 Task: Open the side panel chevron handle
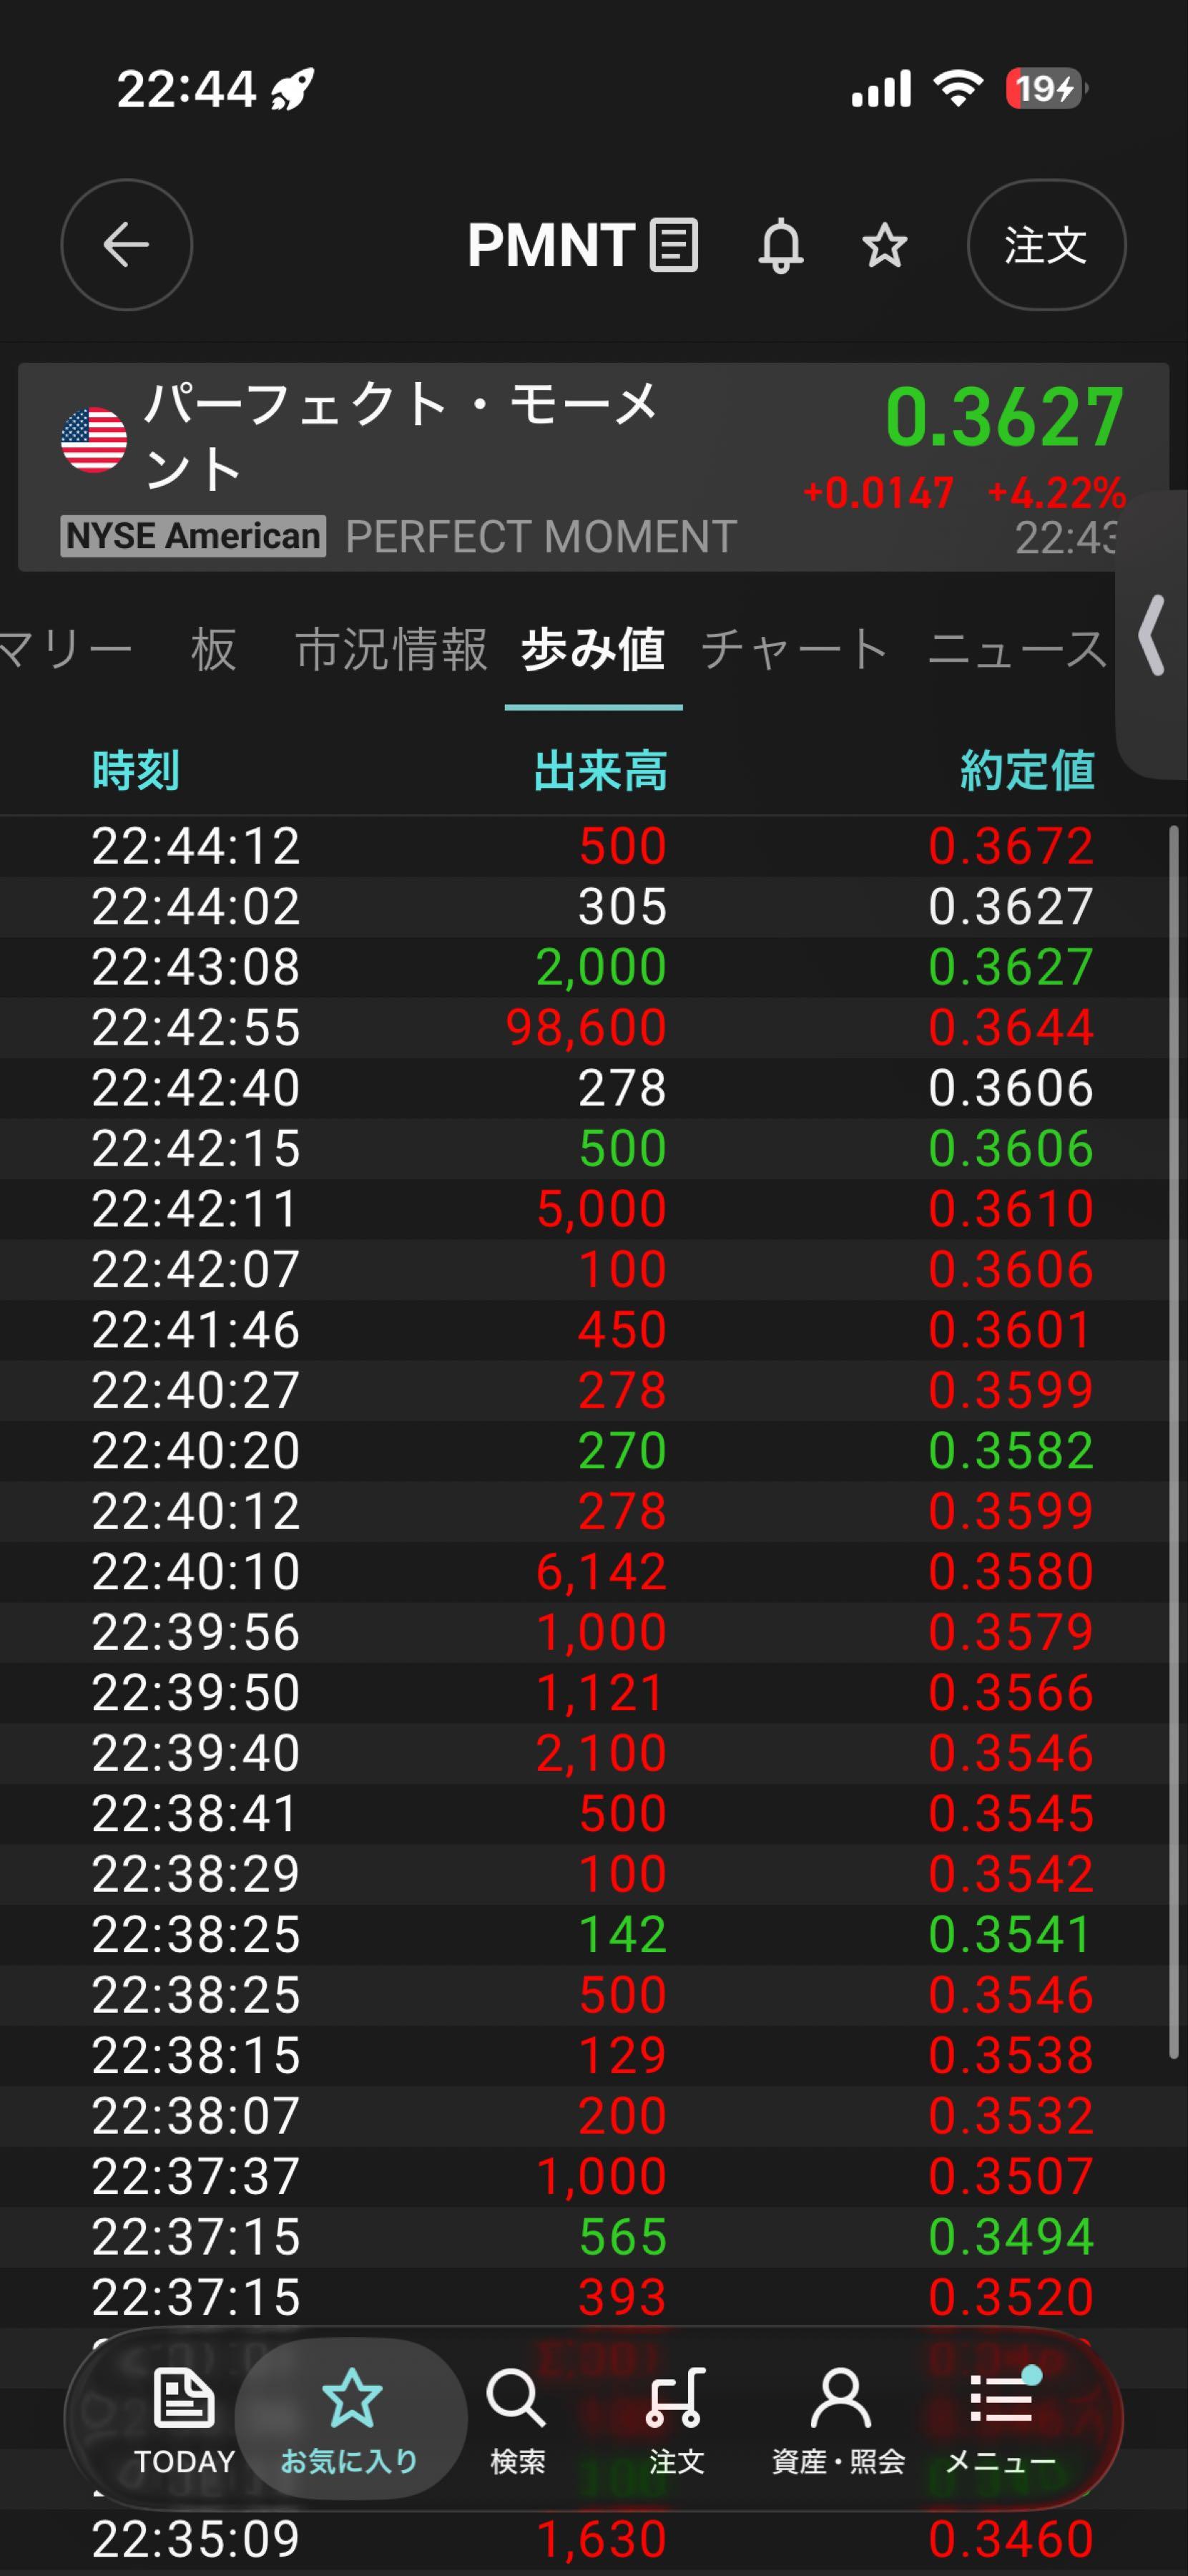(1152, 636)
